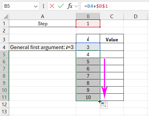Click the formula bar with =B4+$B$1
Image resolution: width=149 pixels, height=116 pixels.
pos(115,6)
